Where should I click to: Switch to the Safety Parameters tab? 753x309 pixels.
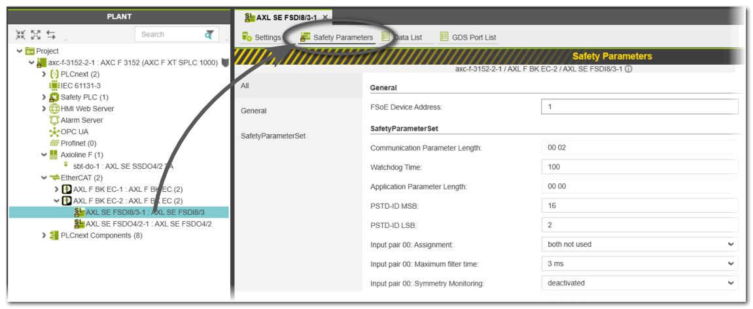tap(336, 37)
